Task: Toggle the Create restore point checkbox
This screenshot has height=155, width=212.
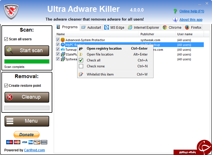Action: point(6,86)
